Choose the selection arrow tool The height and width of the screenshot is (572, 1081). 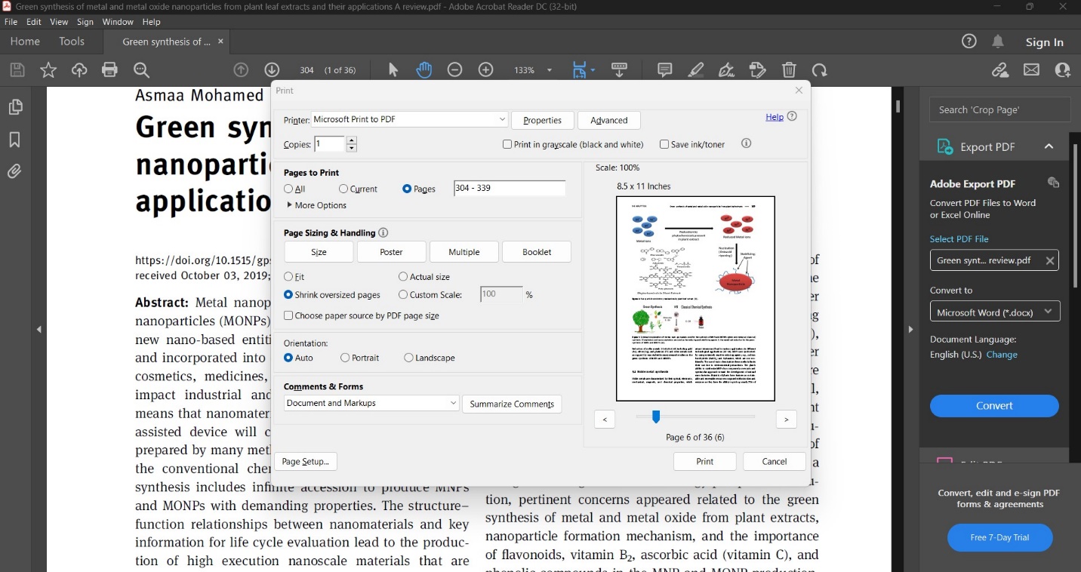coord(393,70)
